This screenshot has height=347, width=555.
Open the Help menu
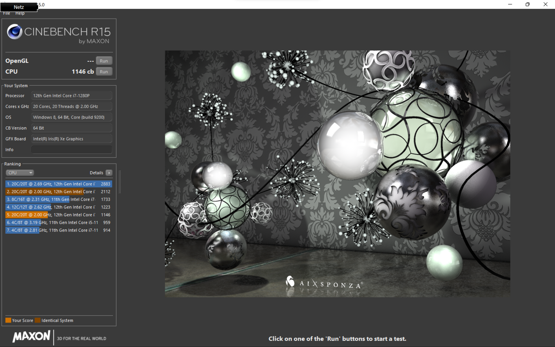click(x=20, y=13)
